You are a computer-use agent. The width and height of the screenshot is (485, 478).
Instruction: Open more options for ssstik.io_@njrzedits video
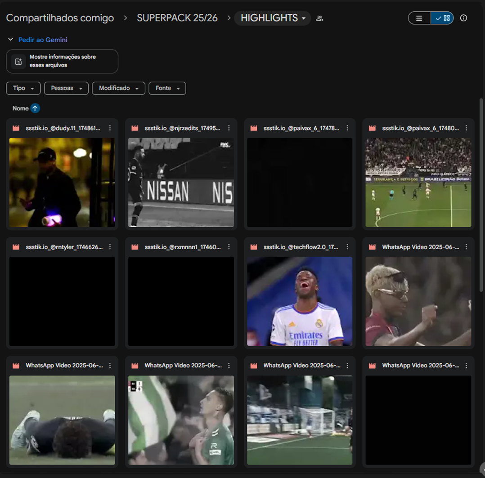click(x=229, y=128)
